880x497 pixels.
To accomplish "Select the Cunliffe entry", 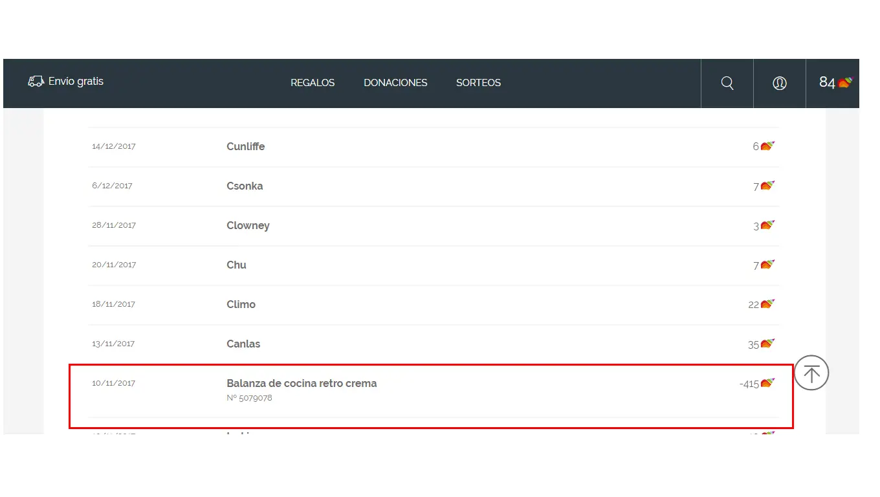I will tap(245, 146).
